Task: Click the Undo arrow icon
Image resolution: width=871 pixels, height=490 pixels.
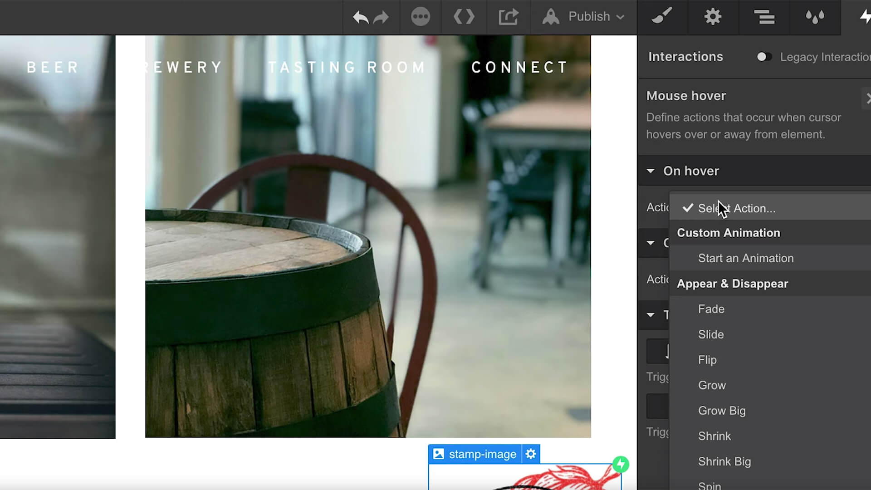Action: coord(360,17)
